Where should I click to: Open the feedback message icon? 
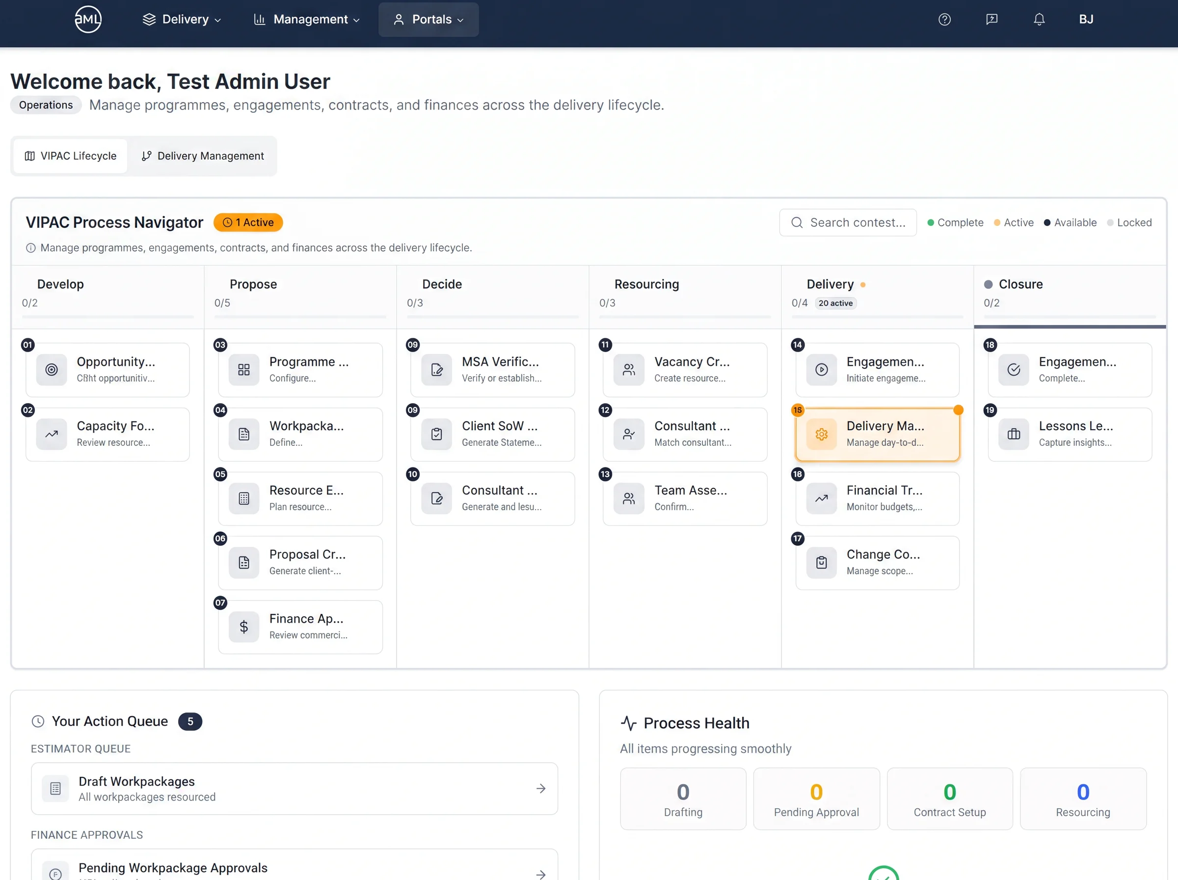991,20
